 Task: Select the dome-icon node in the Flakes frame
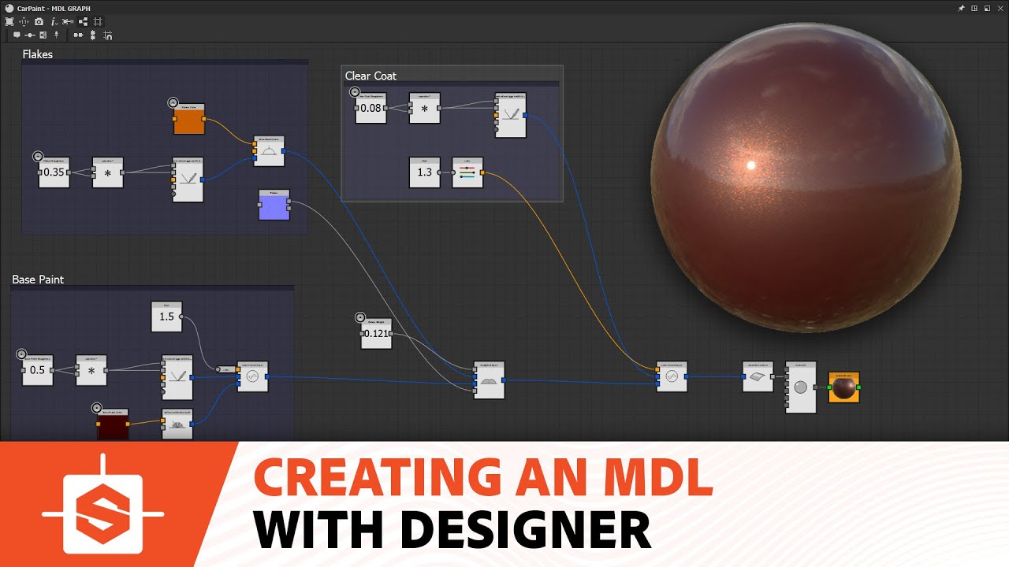pyautogui.click(x=270, y=151)
